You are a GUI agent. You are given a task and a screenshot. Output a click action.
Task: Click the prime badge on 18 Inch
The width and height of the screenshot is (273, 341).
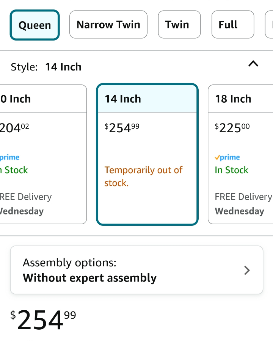227,157
